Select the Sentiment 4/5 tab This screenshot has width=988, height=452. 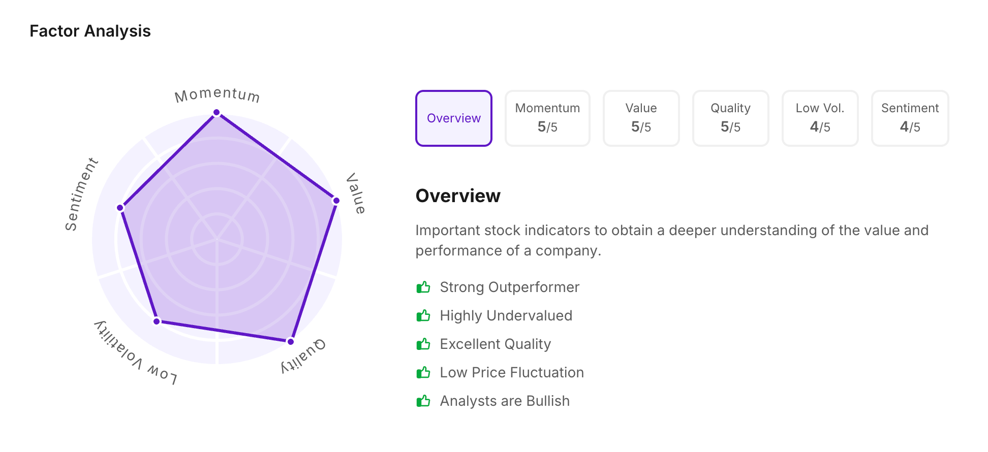[910, 118]
